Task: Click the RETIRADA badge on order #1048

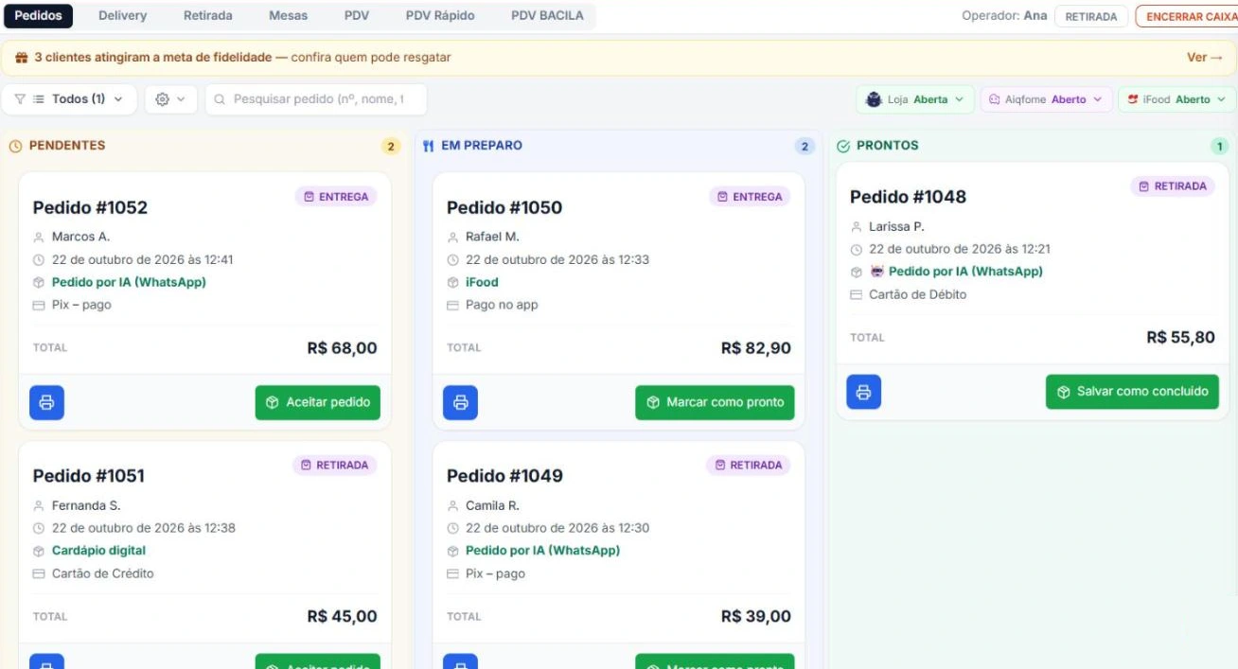Action: click(1173, 186)
